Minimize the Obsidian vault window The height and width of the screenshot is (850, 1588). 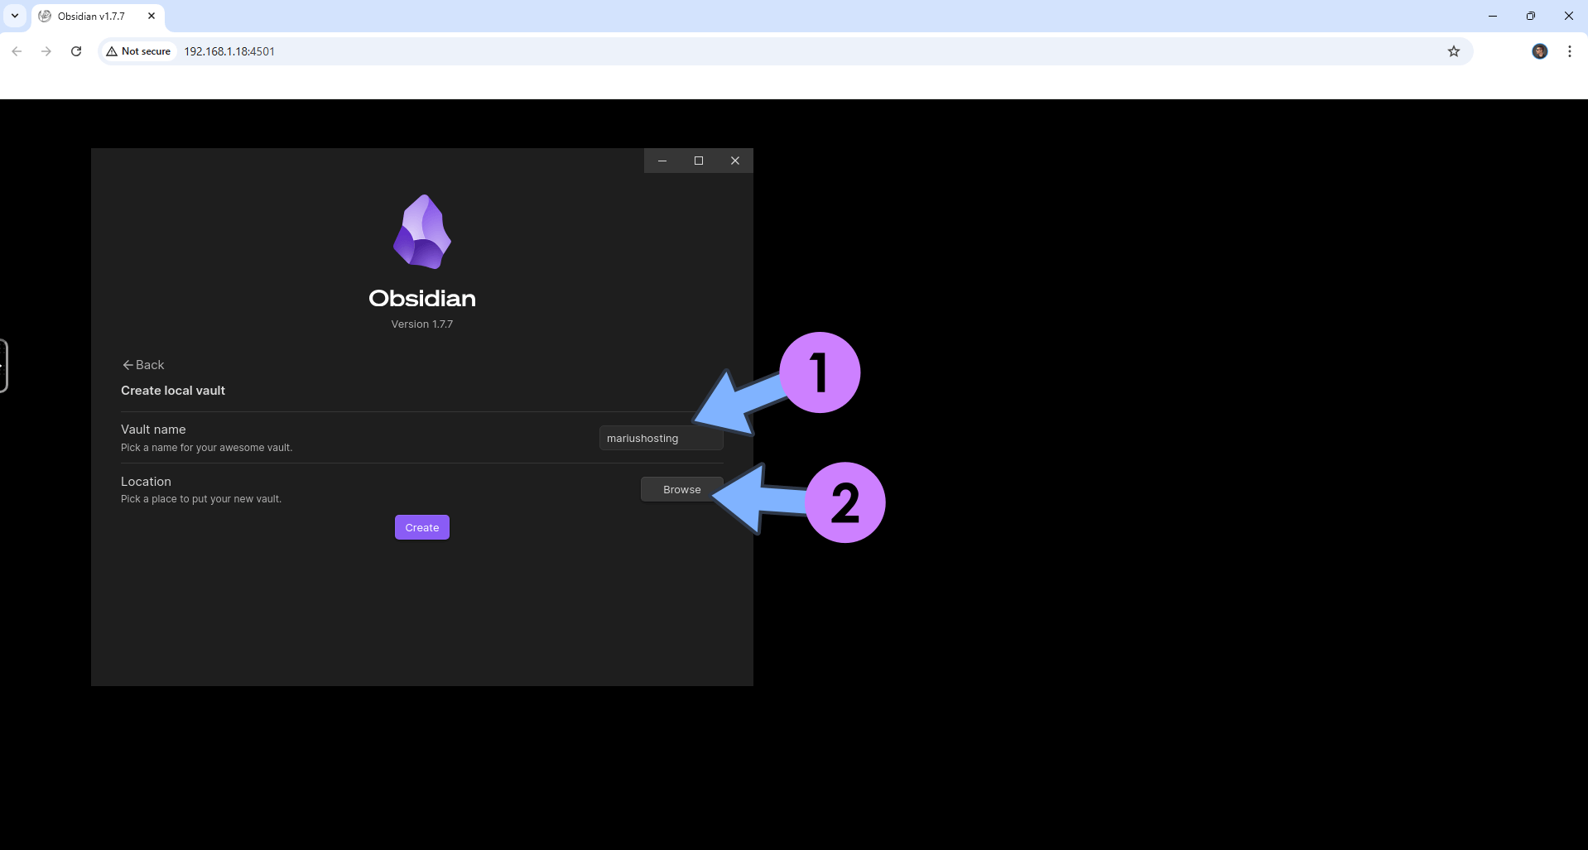662,161
